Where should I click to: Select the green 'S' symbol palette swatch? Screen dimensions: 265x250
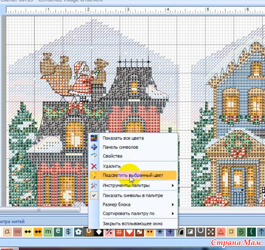click(x=241, y=232)
